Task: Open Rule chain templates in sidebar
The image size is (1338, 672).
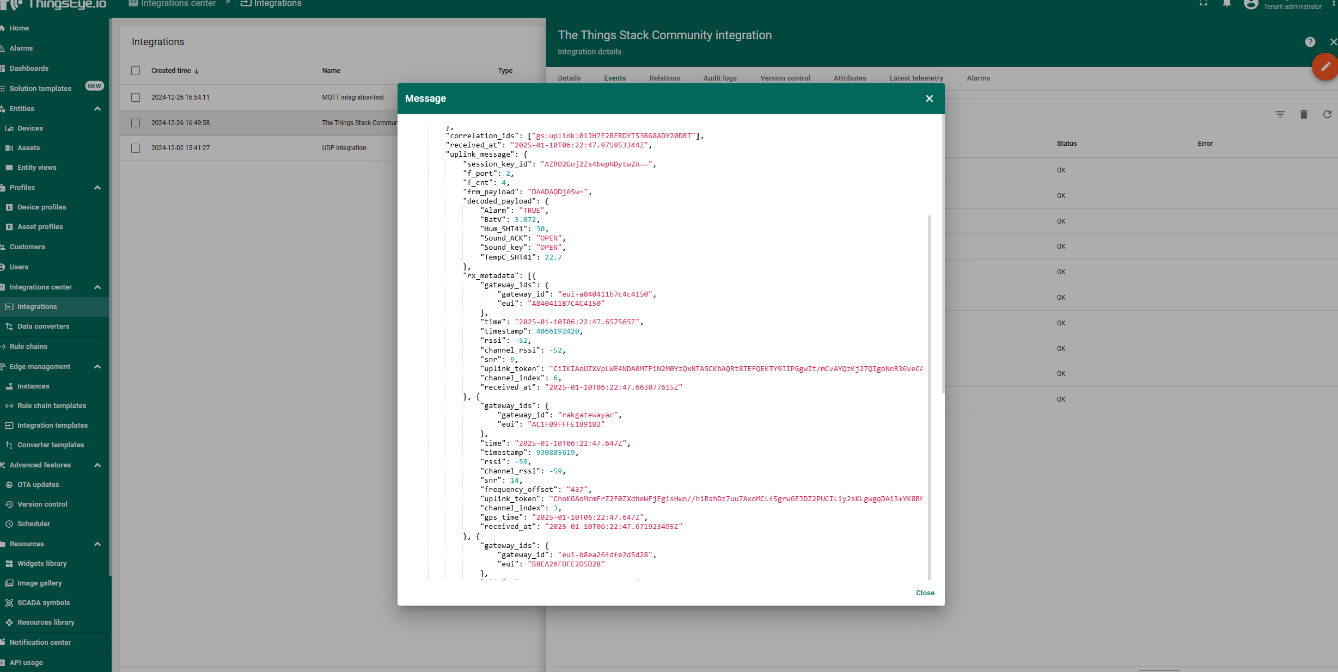Action: (51, 406)
